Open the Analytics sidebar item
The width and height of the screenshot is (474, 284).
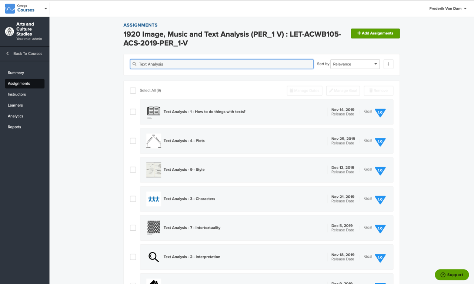16,116
